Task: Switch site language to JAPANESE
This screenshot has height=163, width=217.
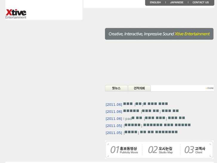Action: pos(177,2)
